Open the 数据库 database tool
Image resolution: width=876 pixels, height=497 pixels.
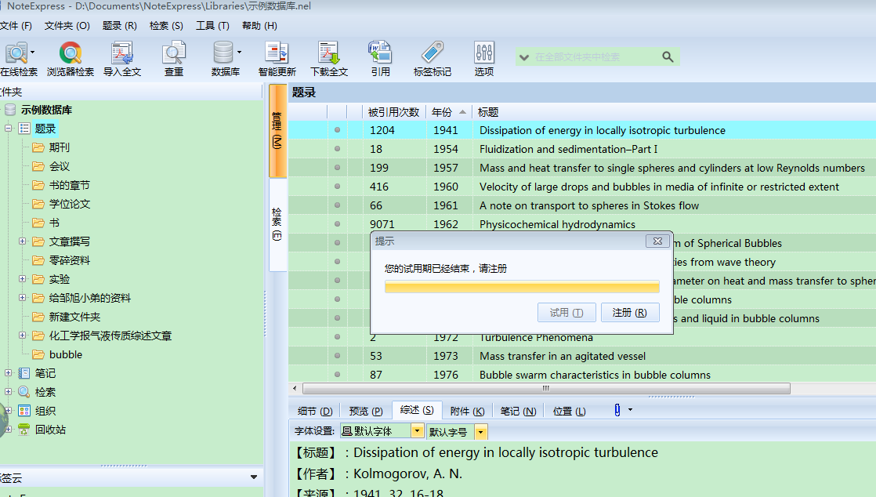click(x=223, y=59)
